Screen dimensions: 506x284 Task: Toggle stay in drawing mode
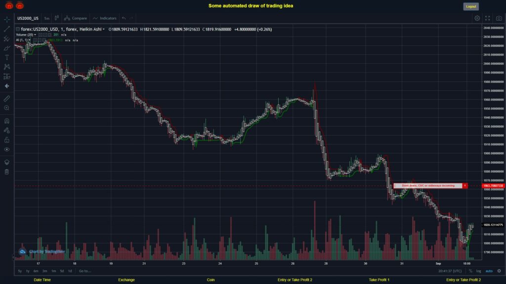click(7, 130)
